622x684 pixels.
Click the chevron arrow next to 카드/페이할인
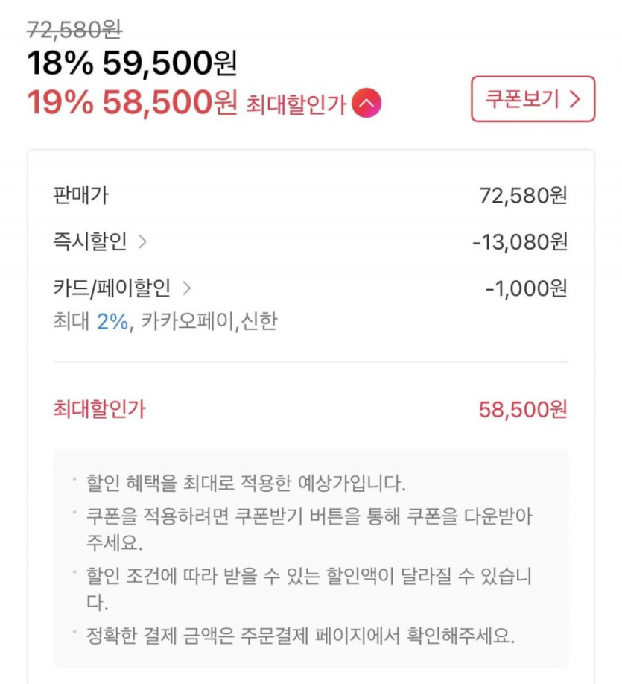click(186, 288)
